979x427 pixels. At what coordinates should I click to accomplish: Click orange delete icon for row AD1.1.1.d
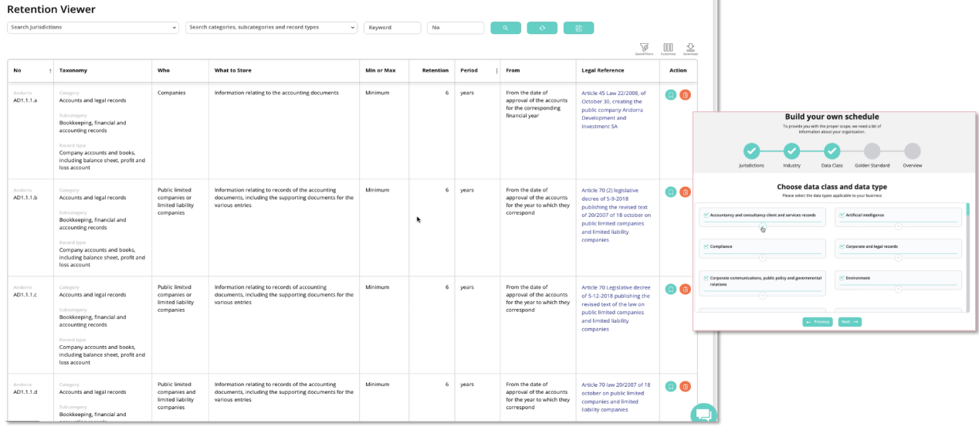(685, 387)
